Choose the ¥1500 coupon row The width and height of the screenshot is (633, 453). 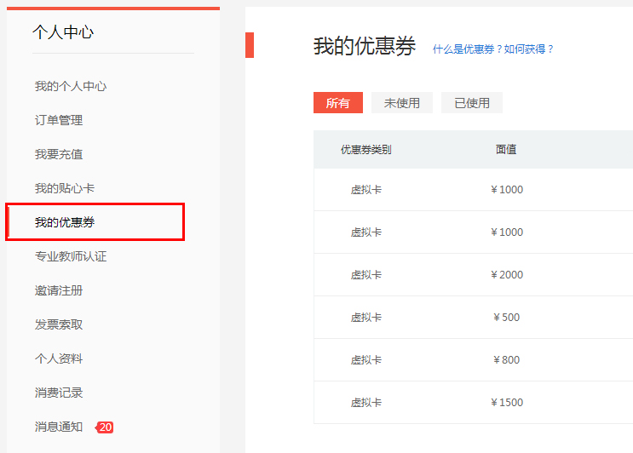pyautogui.click(x=473, y=403)
